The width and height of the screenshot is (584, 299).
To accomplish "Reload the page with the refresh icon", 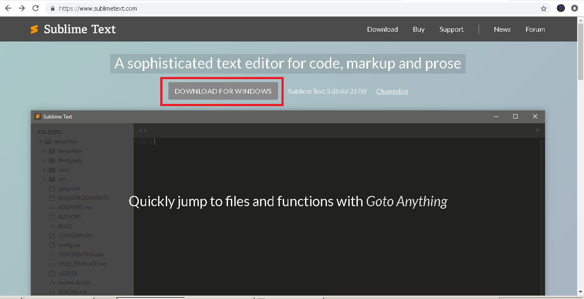I will [36, 8].
